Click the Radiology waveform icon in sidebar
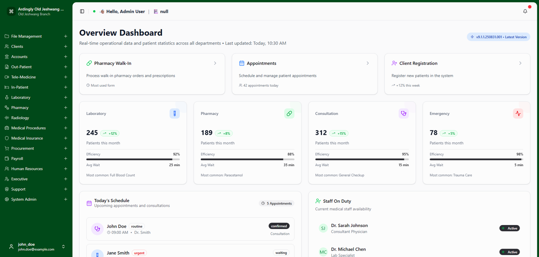Screen dimensions: 539x257 [7, 118]
